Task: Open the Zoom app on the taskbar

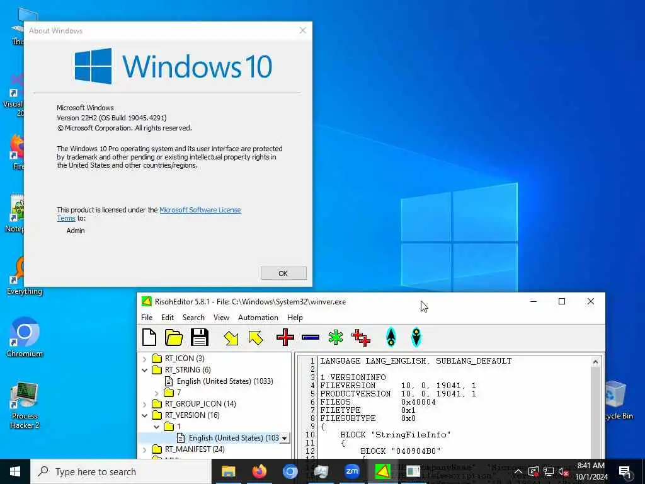Action: (351, 471)
